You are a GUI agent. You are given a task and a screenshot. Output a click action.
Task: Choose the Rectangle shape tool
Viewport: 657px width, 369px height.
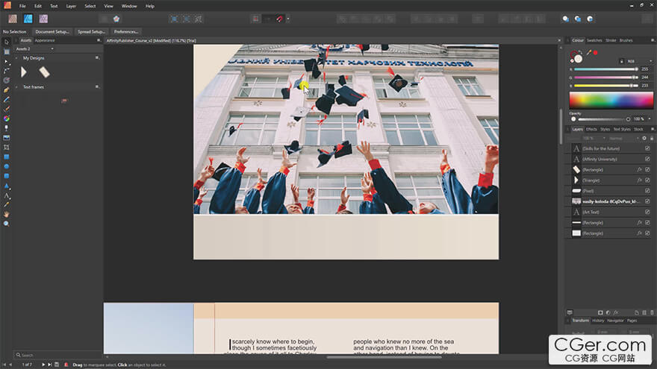pyautogui.click(x=6, y=157)
